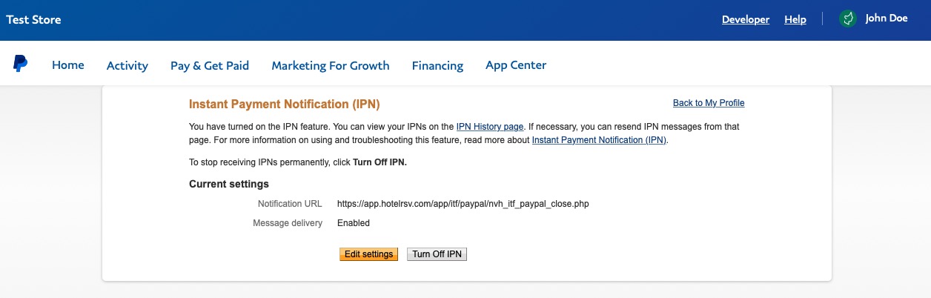Go to the Activity section
Screen dimensions: 931x298
[127, 65]
